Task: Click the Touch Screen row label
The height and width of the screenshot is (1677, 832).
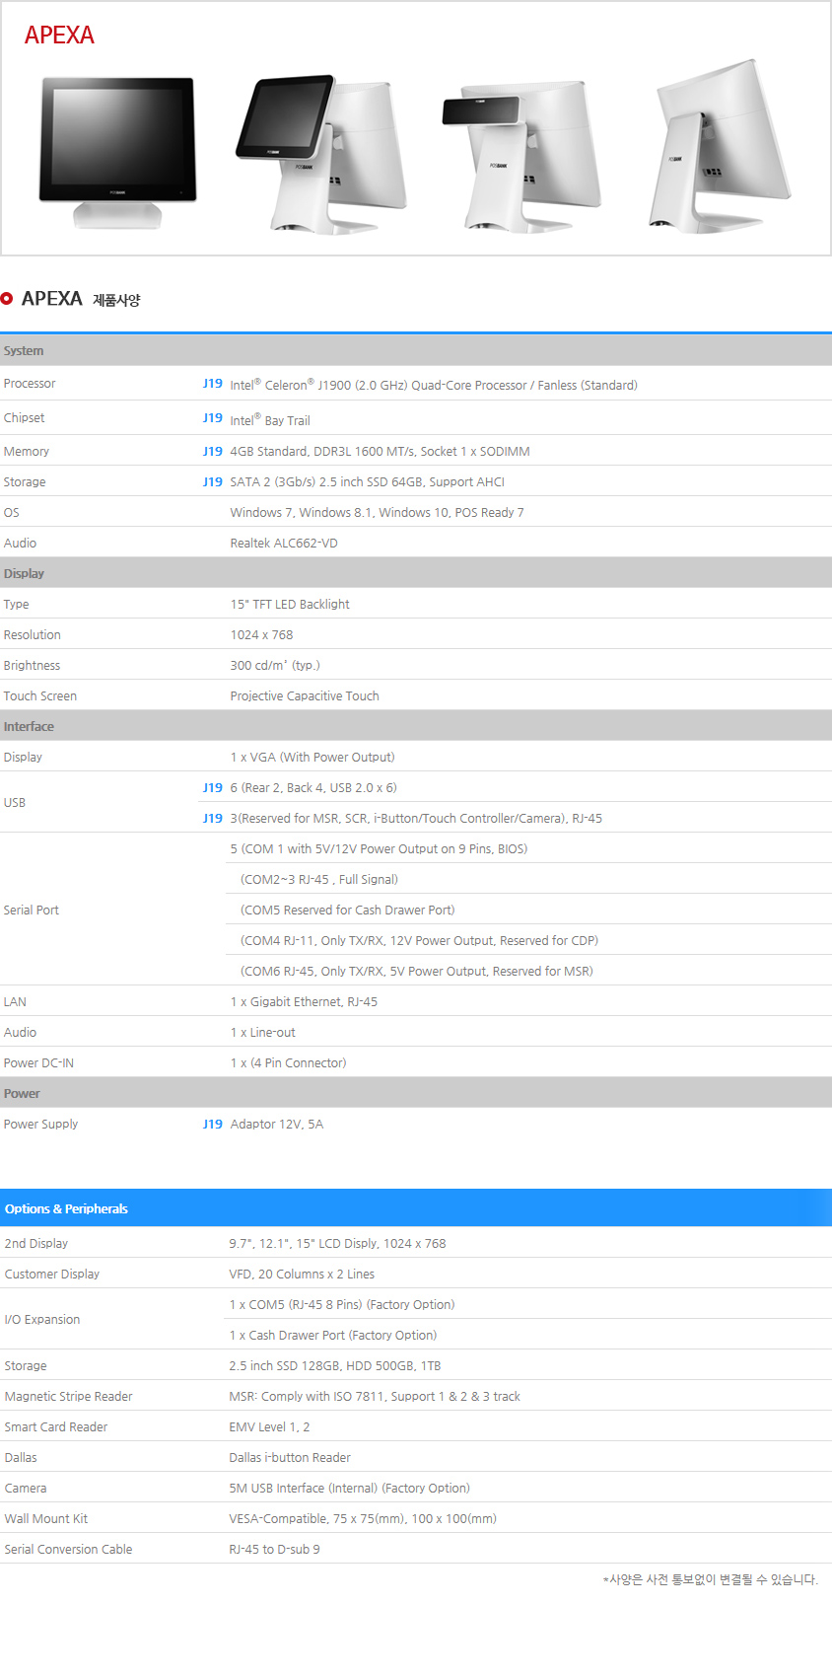Action: (40, 696)
